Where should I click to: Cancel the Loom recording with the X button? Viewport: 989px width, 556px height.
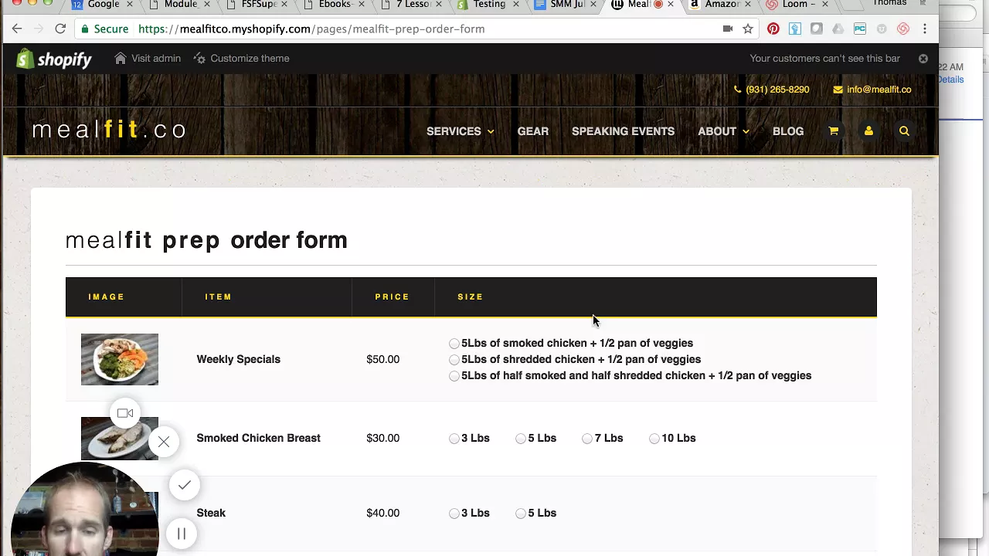point(164,442)
